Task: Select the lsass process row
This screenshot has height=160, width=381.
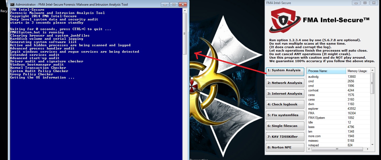Action: (338, 127)
